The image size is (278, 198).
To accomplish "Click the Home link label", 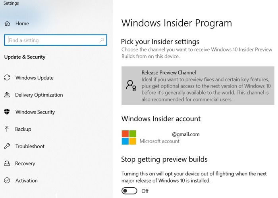I will [x=22, y=23].
